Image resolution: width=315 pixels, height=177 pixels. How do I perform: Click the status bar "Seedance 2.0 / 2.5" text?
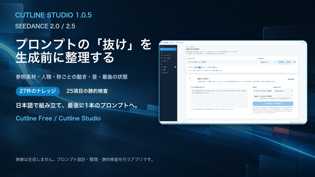[185, 122]
